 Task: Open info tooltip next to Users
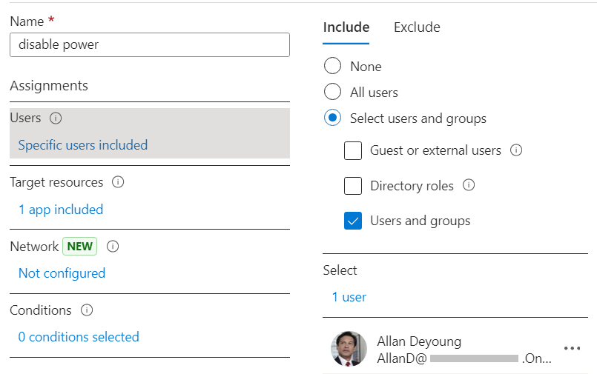pos(56,118)
